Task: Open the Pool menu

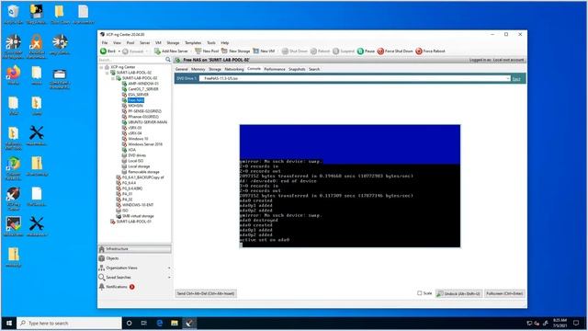Action: [x=130, y=43]
